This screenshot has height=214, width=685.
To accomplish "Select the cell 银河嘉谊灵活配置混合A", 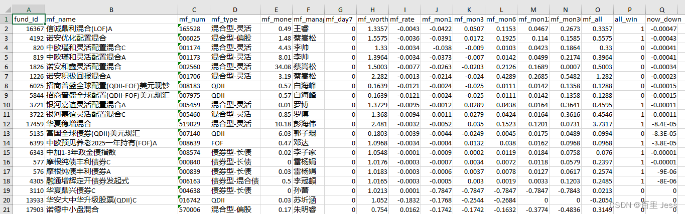I will [111, 105].
